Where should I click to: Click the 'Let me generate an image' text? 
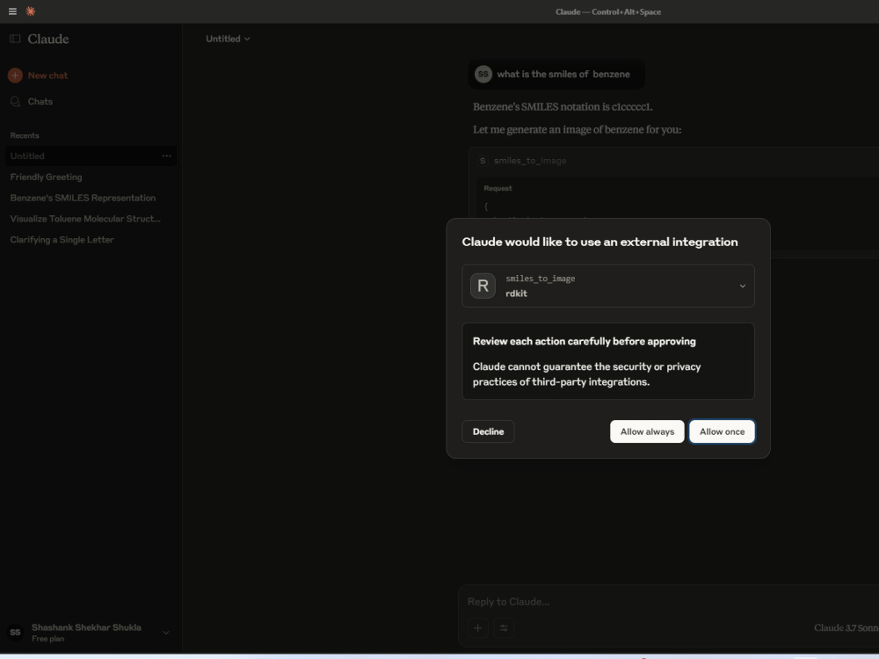[577, 129]
